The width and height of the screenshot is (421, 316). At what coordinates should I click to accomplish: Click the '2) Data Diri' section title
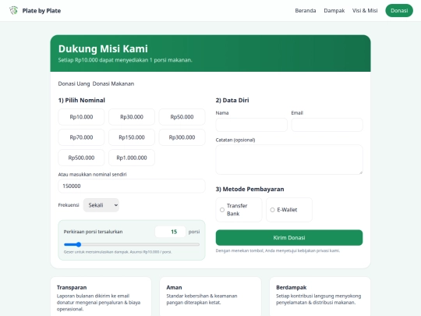click(232, 100)
